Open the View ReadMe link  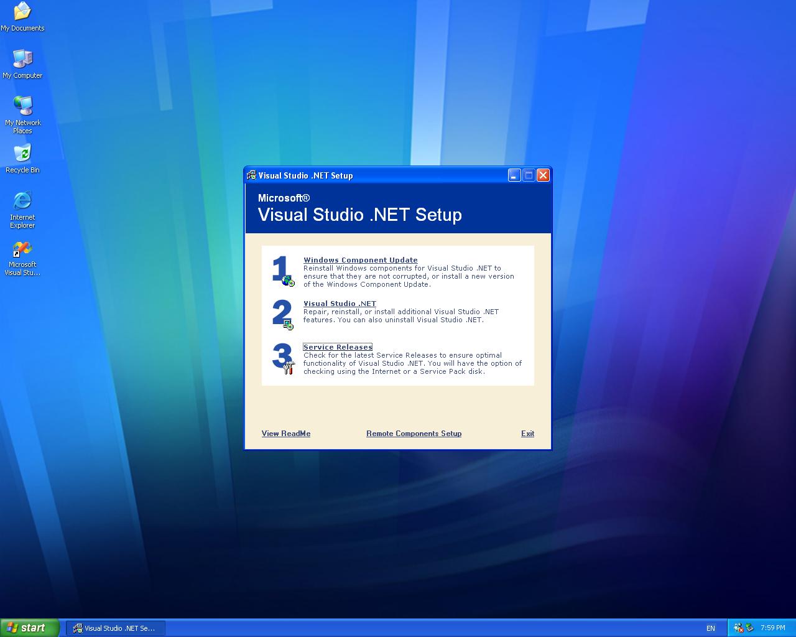coord(286,434)
